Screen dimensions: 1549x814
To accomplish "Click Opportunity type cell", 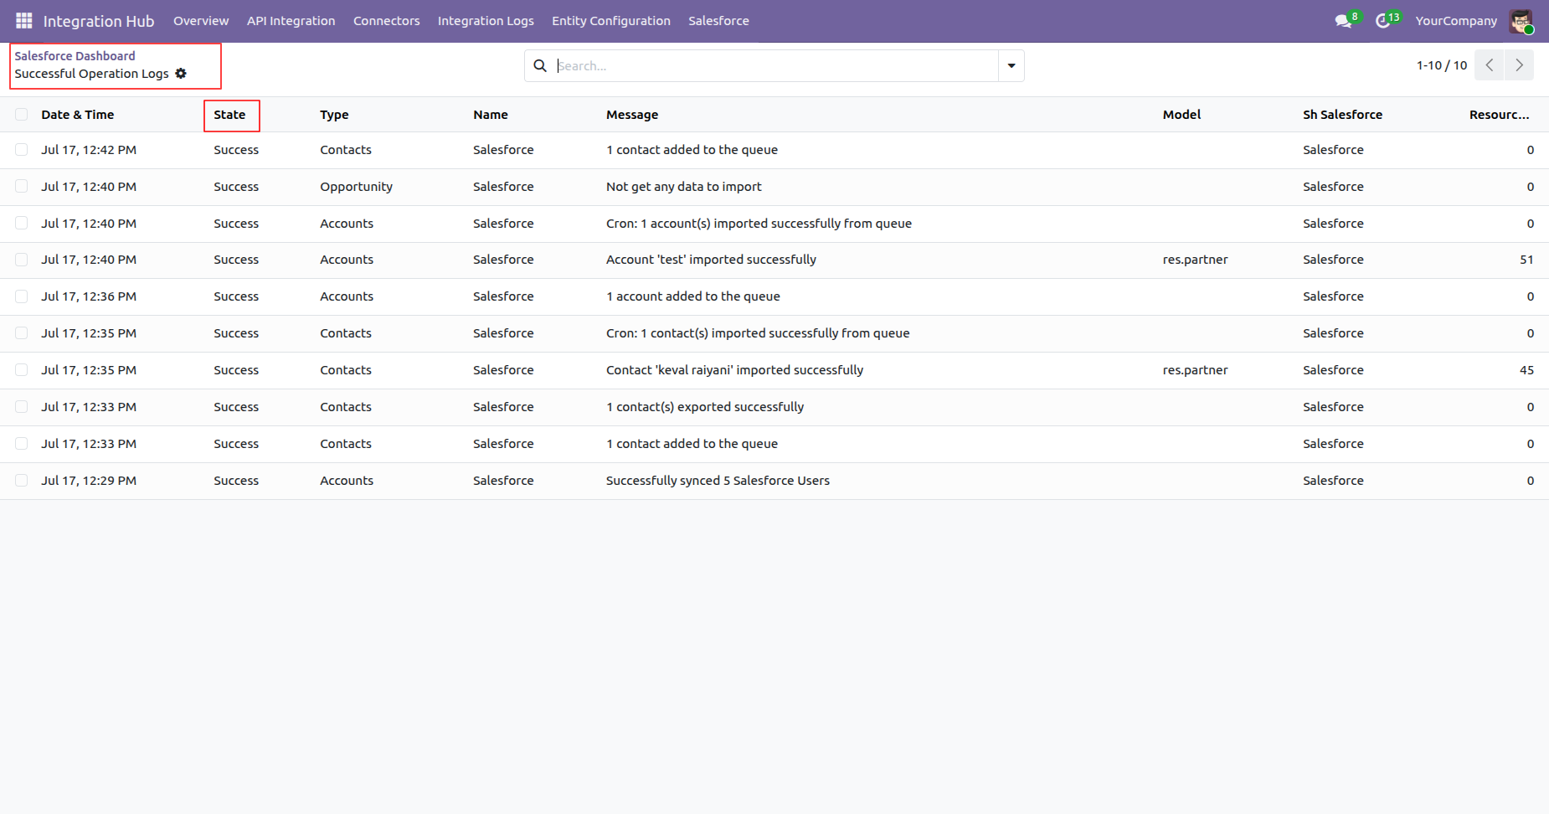I will pyautogui.click(x=356, y=187).
